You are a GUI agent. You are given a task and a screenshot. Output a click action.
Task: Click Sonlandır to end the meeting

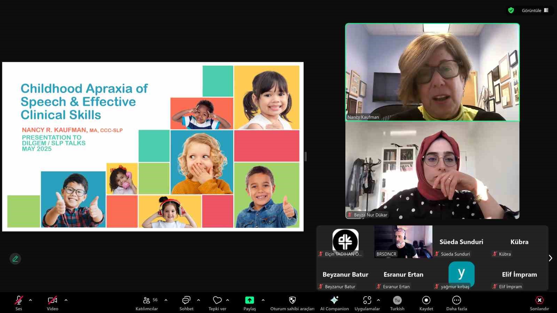pos(539,300)
